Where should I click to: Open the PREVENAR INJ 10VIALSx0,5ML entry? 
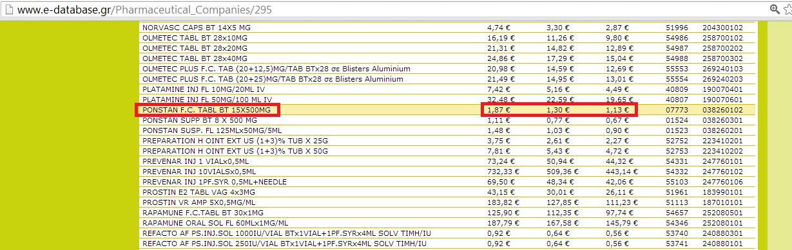(x=200, y=172)
